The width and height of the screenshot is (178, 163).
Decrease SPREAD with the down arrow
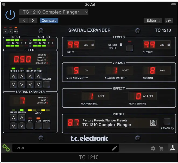click(x=22, y=126)
